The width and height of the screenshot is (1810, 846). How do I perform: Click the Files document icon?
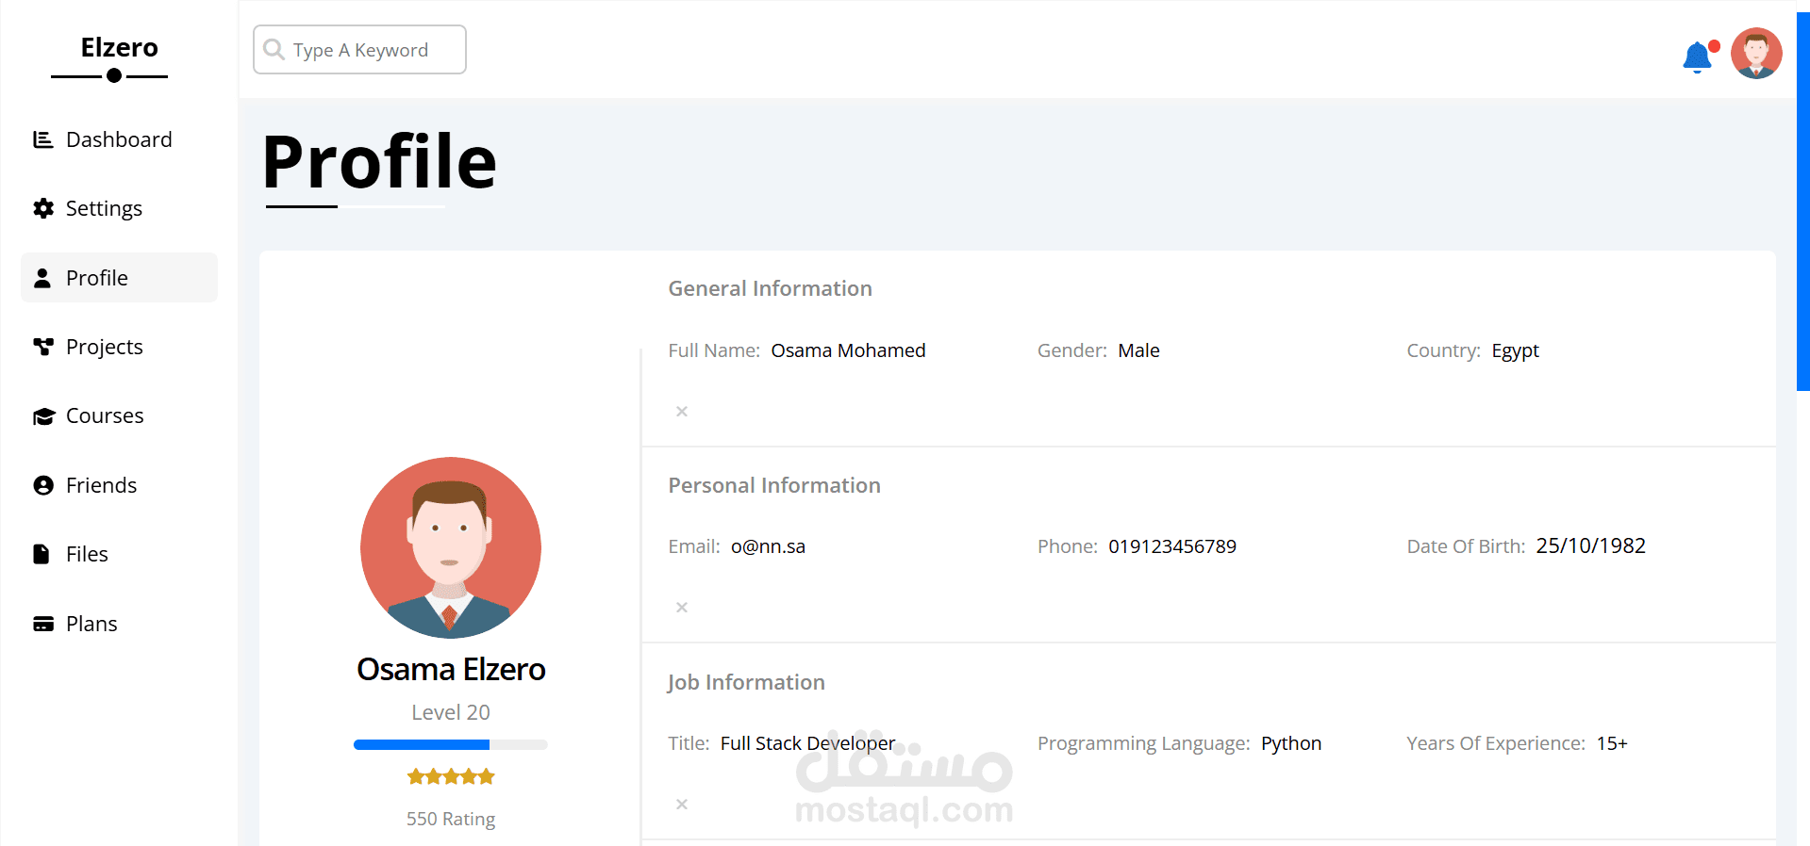tap(42, 554)
